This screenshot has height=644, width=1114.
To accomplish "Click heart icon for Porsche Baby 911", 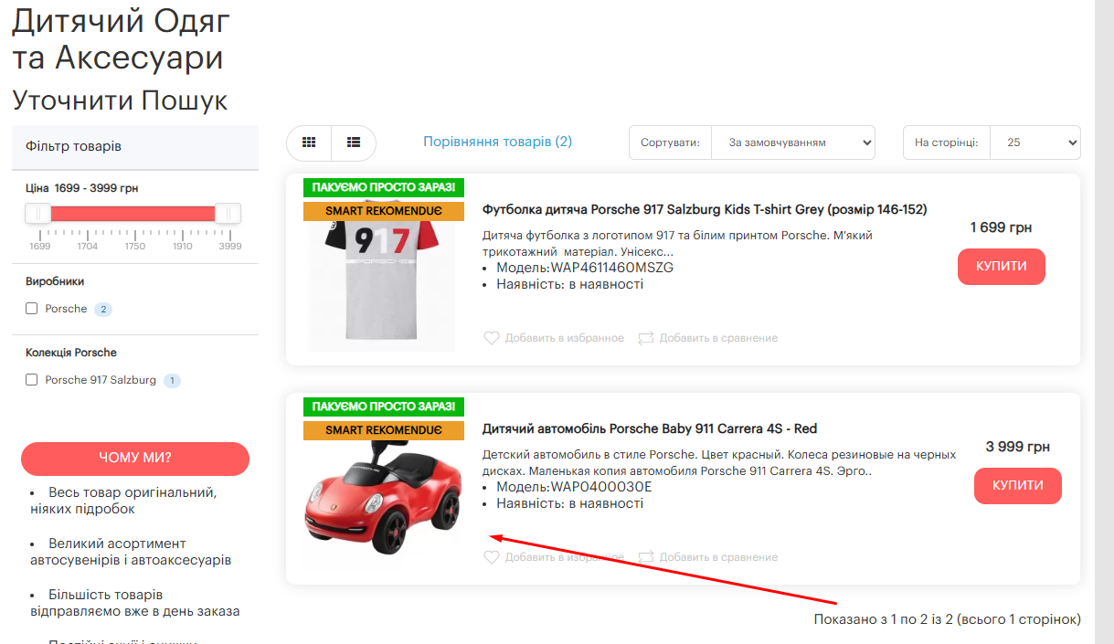I will coord(492,557).
